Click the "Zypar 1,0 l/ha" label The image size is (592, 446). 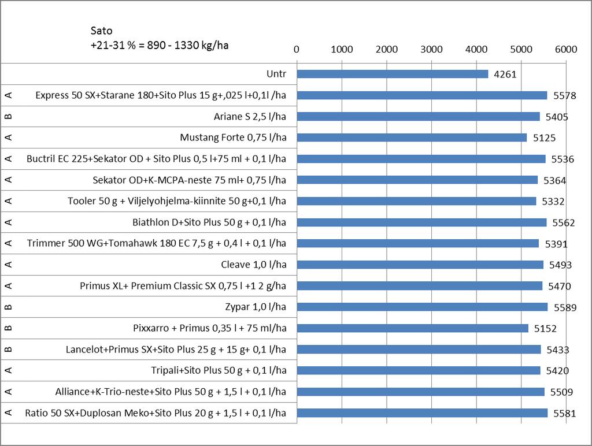(256, 307)
